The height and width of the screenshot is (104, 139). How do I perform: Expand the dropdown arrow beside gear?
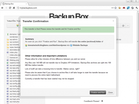(128, 26)
